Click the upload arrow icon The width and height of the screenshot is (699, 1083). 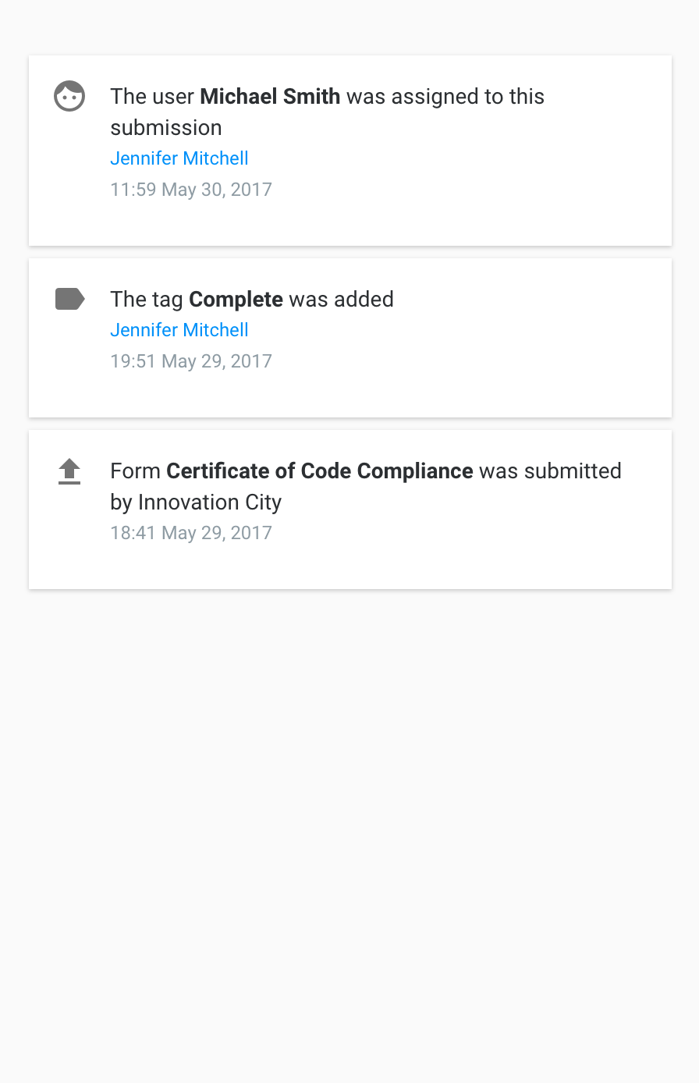click(x=69, y=471)
